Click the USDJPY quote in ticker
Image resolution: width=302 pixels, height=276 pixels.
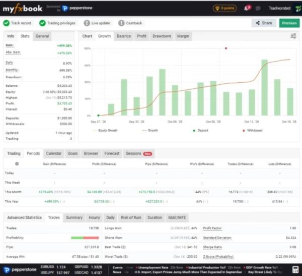click(55, 272)
